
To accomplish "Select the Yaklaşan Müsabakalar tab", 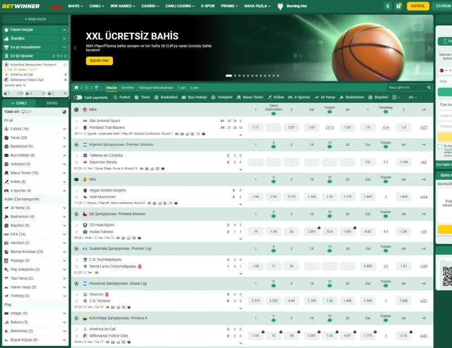I will point(156,88).
